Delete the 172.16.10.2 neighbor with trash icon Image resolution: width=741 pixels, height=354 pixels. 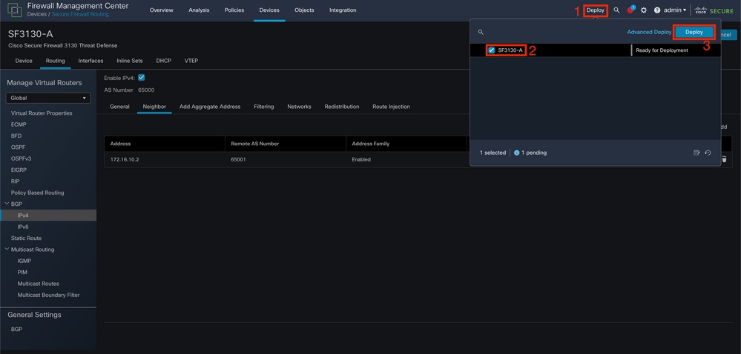tap(724, 159)
